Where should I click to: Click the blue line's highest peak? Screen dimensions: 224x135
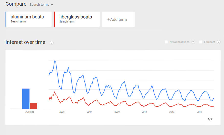click(x=55, y=61)
